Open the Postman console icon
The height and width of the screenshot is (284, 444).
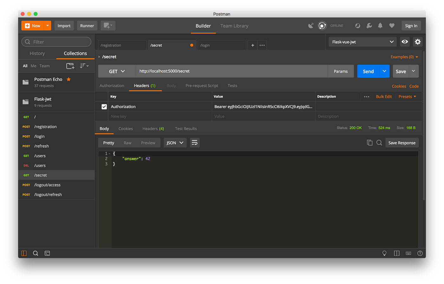(x=47, y=253)
